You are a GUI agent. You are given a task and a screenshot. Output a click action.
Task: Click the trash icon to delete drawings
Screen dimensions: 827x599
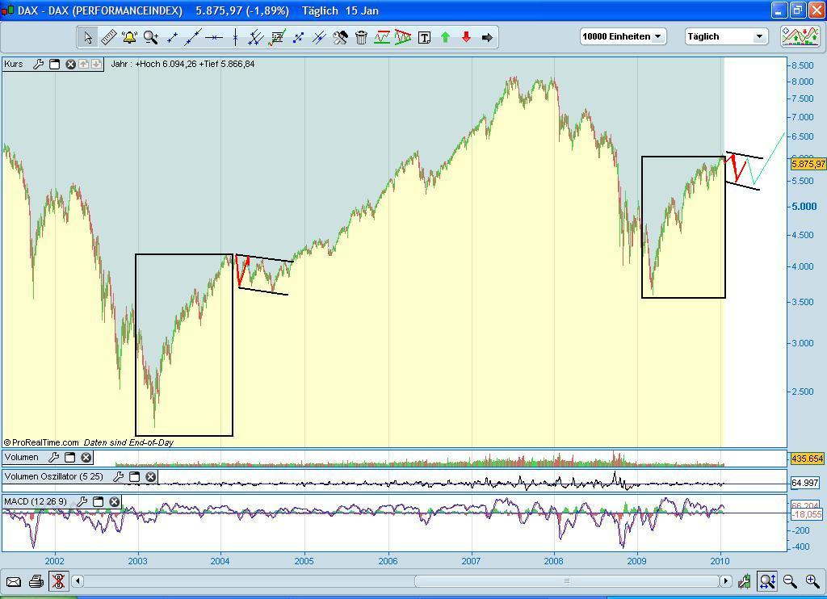pos(360,37)
